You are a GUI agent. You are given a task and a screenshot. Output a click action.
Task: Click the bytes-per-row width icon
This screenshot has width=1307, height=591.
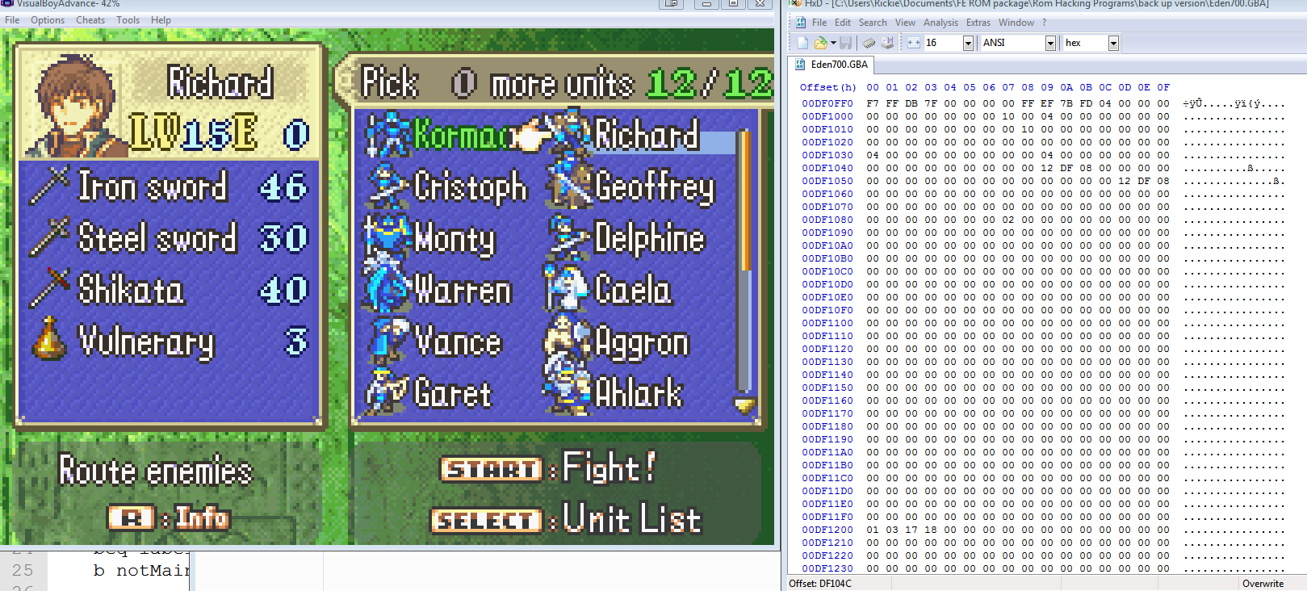(914, 43)
